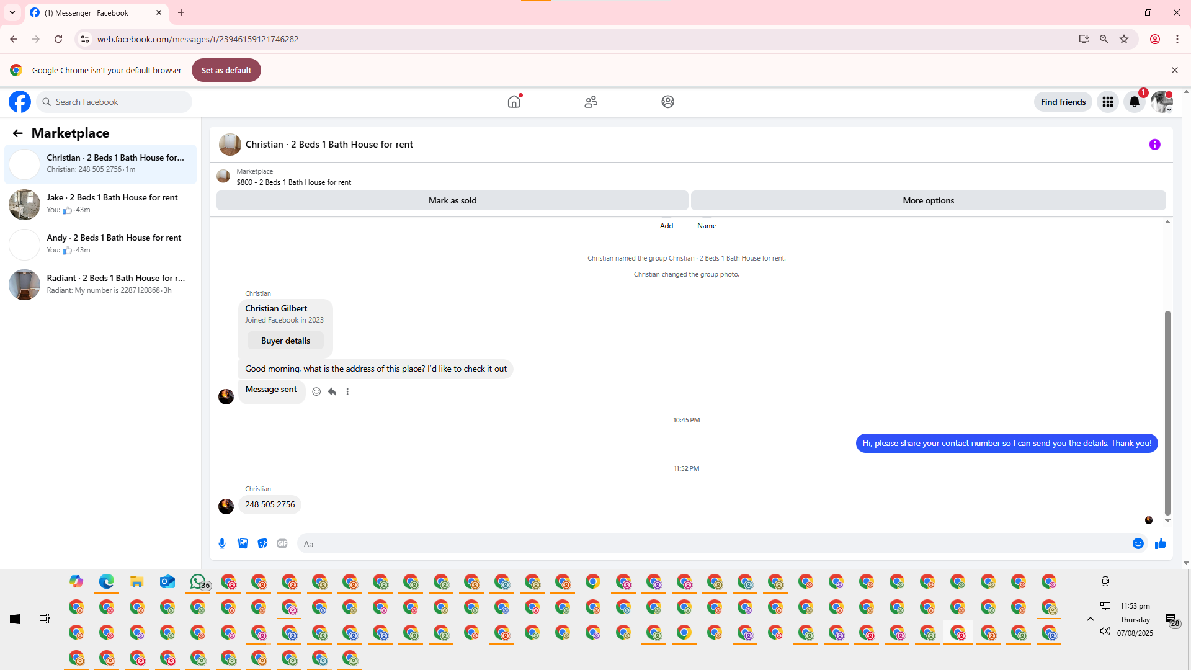Viewport: 1191px width, 670px height.
Task: Open conversation information purple icon
Action: (x=1154, y=145)
